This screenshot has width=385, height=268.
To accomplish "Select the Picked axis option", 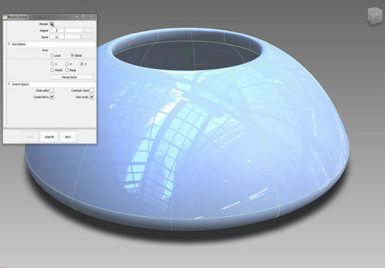I will (x=52, y=70).
